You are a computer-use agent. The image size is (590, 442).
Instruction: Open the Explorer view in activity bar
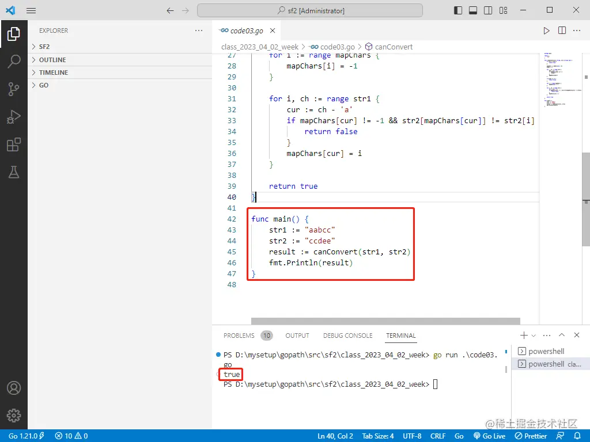click(14, 34)
